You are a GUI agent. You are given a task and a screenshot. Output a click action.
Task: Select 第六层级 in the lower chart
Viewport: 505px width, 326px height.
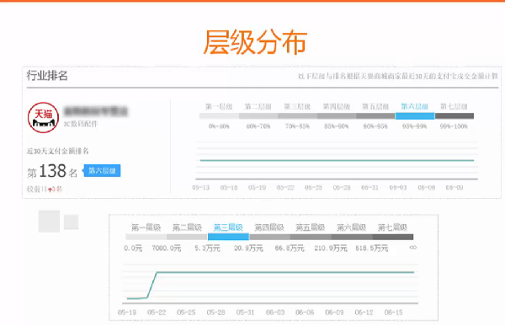pos(351,227)
